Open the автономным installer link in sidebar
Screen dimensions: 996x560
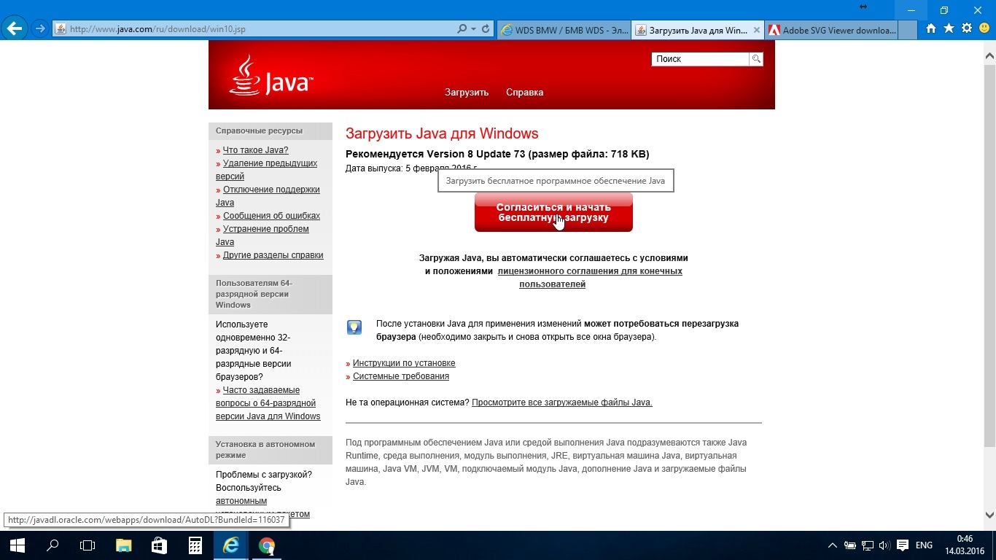[241, 501]
